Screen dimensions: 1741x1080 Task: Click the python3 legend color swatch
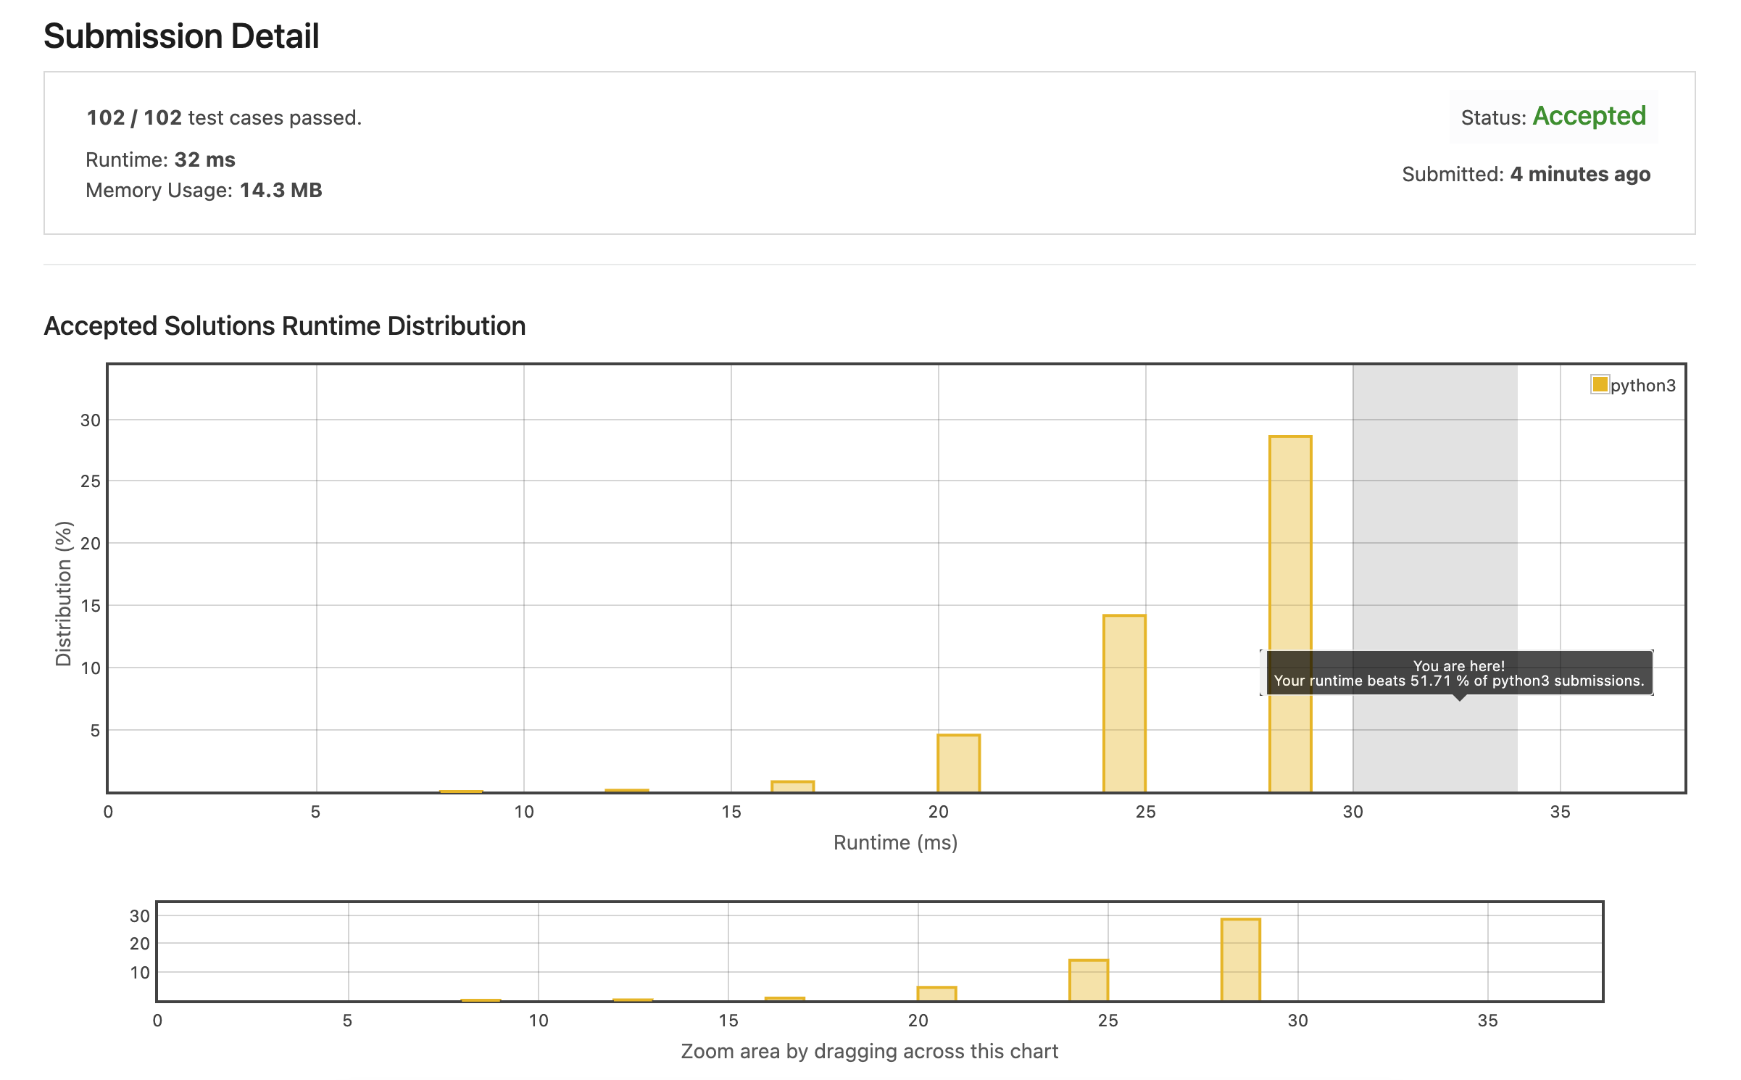point(1599,384)
